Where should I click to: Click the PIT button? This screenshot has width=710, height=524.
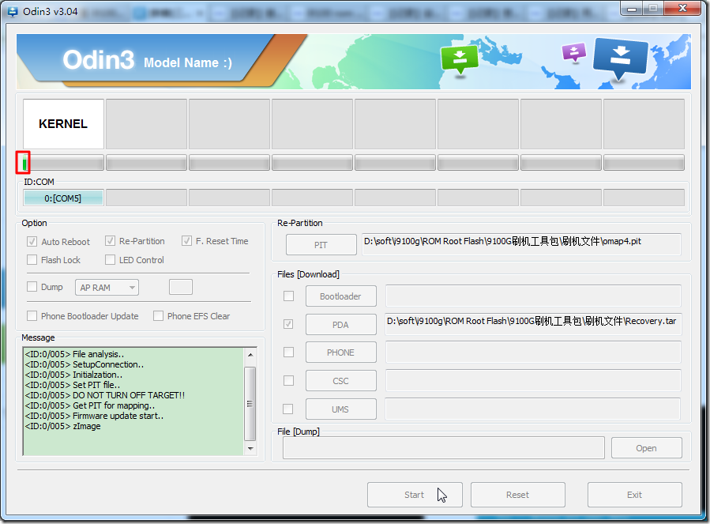point(321,245)
